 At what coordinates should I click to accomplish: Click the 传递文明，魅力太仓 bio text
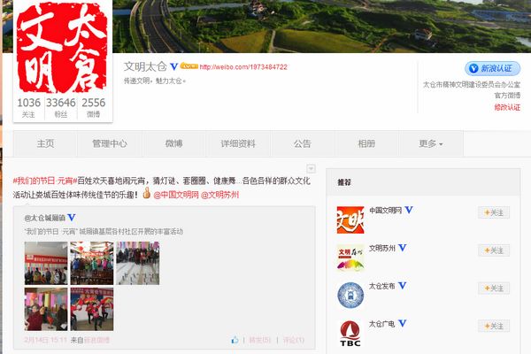[154, 81]
